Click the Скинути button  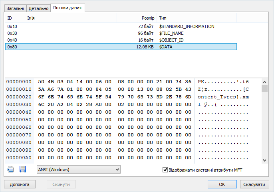(x=61, y=184)
